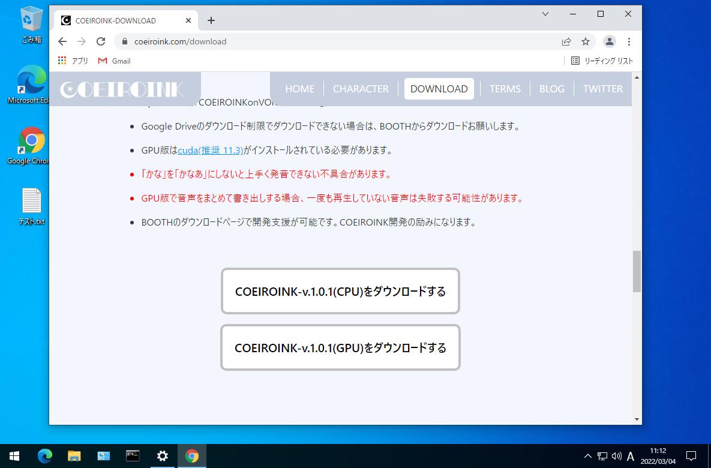Open the TWITTER nav item
The height and width of the screenshot is (468, 711).
(x=602, y=89)
